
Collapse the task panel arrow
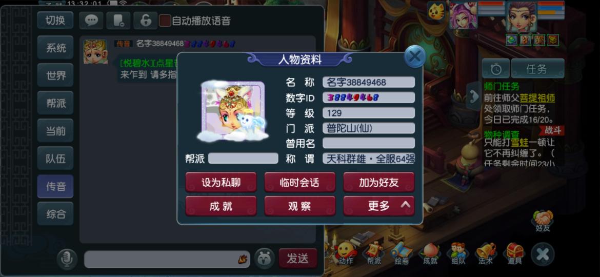click(x=473, y=96)
